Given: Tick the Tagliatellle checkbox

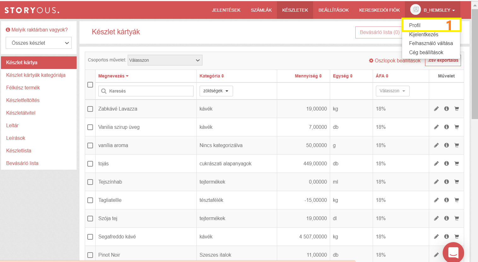Looking at the screenshot, I should 90,200.
